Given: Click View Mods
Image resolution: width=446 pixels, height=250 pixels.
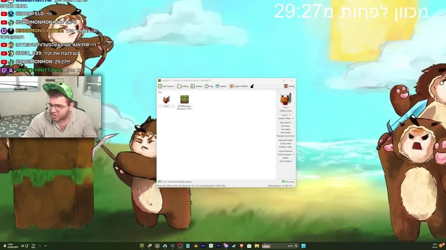Looking at the screenshot, I should pyautogui.click(x=285, y=129).
